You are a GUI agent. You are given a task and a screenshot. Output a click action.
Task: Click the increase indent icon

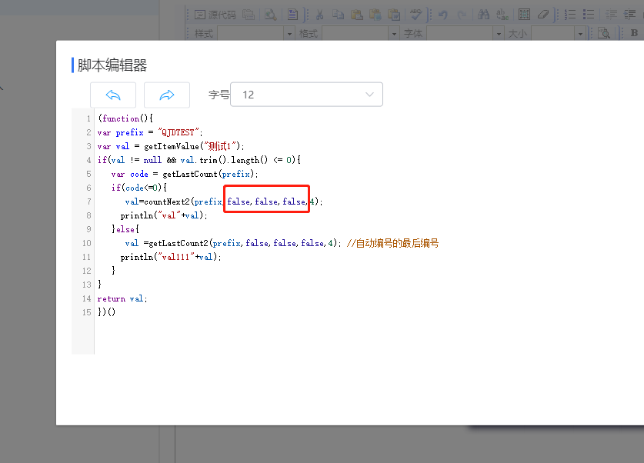pyautogui.click(x=629, y=15)
